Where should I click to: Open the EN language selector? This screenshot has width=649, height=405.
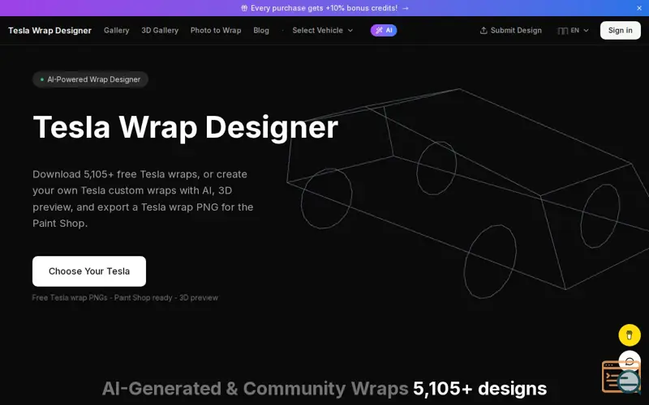click(x=574, y=31)
